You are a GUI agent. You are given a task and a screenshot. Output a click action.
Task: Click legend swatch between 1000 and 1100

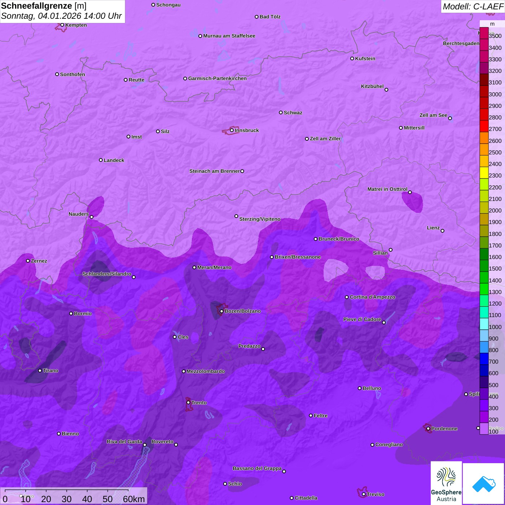[x=484, y=324]
